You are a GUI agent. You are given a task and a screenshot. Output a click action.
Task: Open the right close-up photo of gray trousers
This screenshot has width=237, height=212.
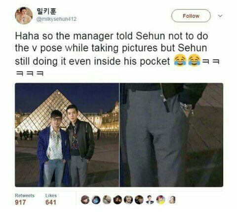tap(171, 135)
